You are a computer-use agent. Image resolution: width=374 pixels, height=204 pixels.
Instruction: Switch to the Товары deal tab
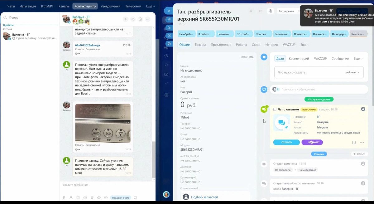[200, 45]
